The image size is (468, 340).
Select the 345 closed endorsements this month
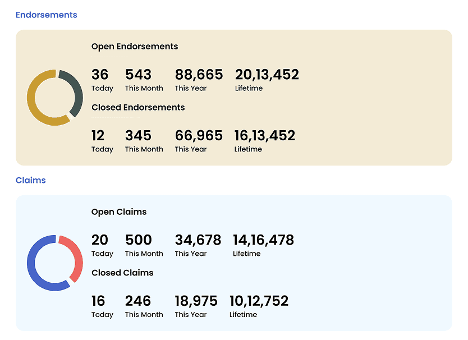tap(138, 136)
